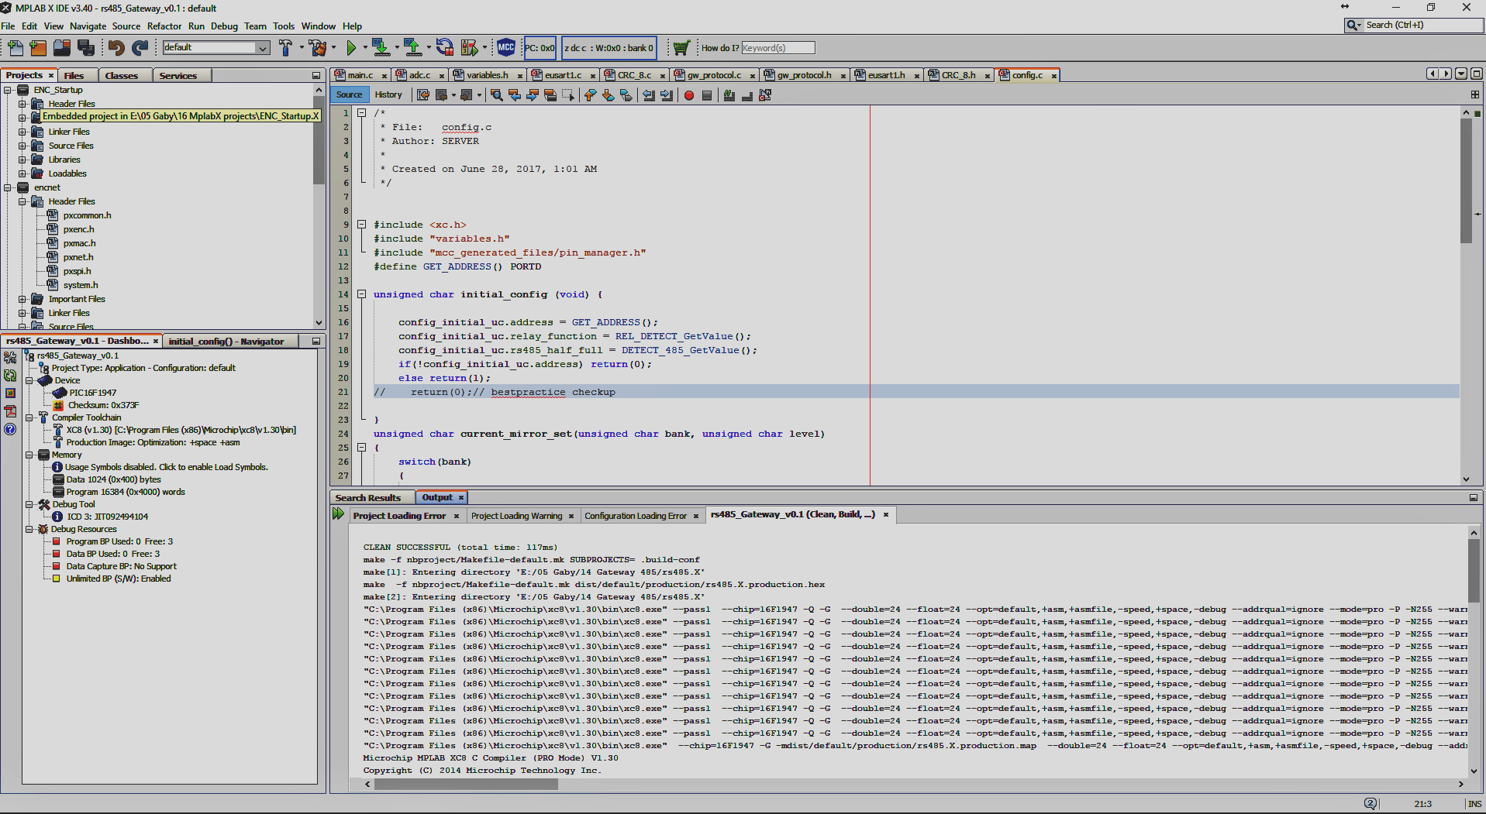Open the Find in editor magnifier icon
The height and width of the screenshot is (814, 1486).
click(496, 94)
